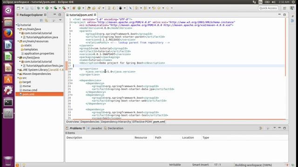This screenshot has width=298, height=167.
Task: Toggle fold on the project element line 2
Action: pos(72,22)
